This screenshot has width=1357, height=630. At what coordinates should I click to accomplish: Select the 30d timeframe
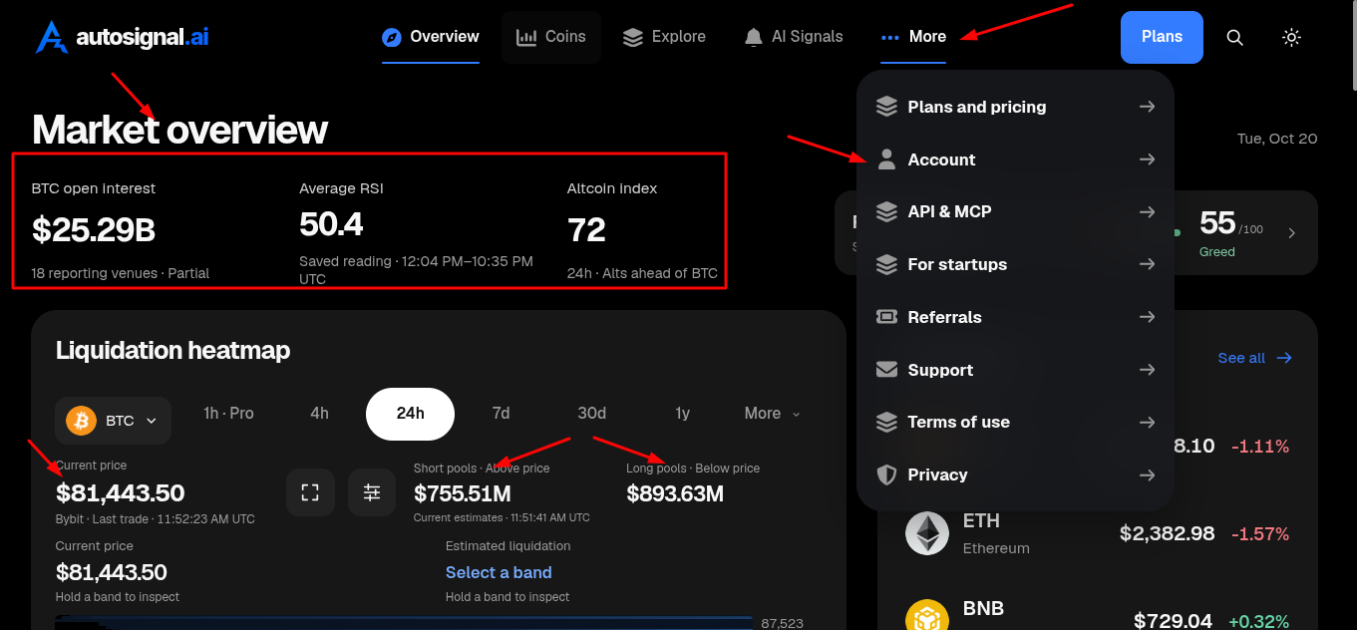[591, 413]
